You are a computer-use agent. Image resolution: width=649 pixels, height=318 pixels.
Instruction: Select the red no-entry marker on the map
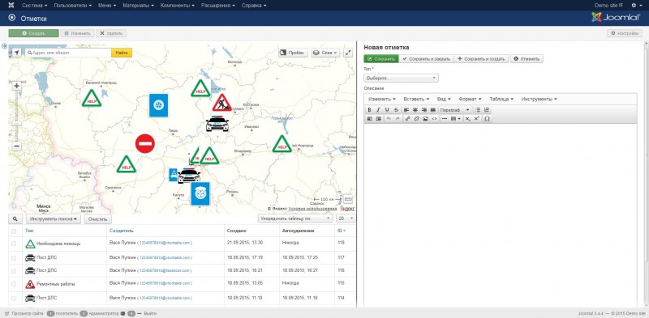pyautogui.click(x=145, y=144)
